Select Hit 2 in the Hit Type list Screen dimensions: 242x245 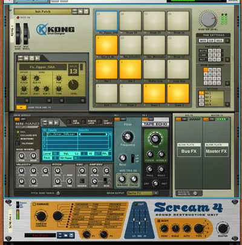pos(201,97)
